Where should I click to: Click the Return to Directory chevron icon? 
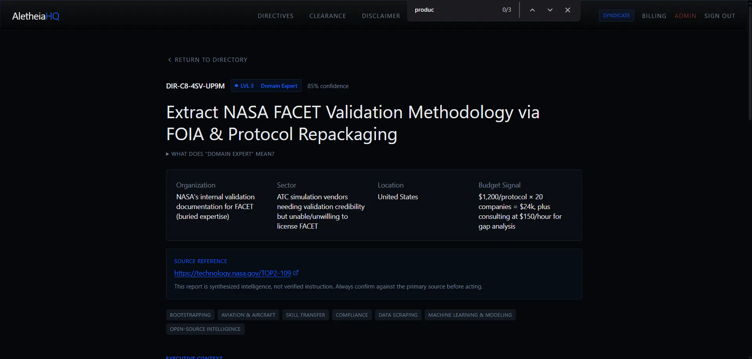[x=169, y=60]
